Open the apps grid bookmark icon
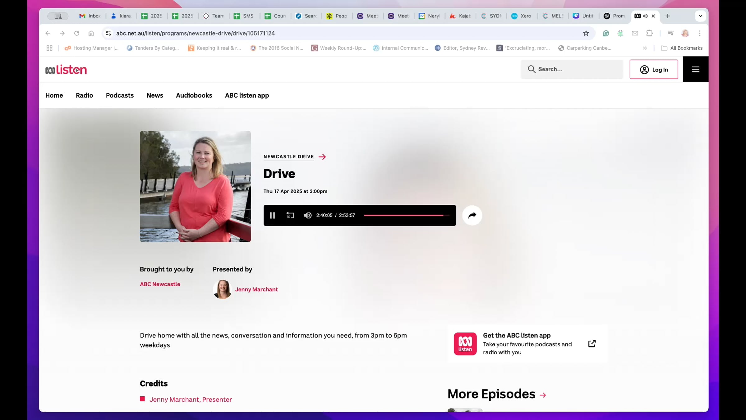 tap(49, 48)
